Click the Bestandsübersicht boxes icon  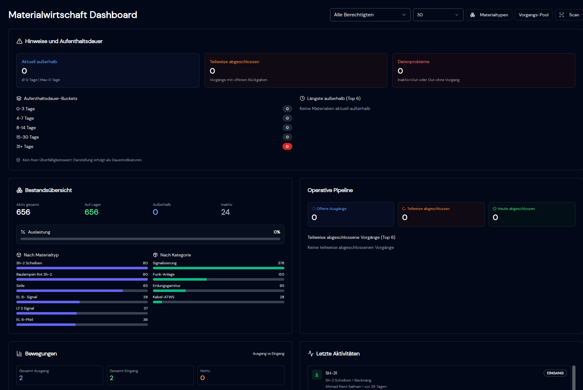pos(20,190)
